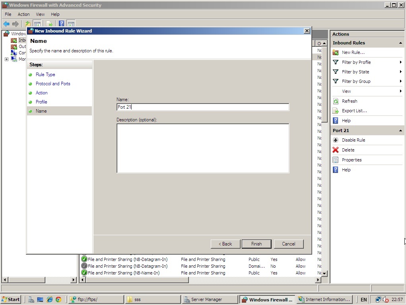Click the Disable Rule icon
Image resolution: width=406 pixels, height=305 pixels.
(336, 140)
